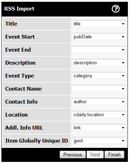Click the Item Globally Unique ID label
130x164 pixels.
36,141
